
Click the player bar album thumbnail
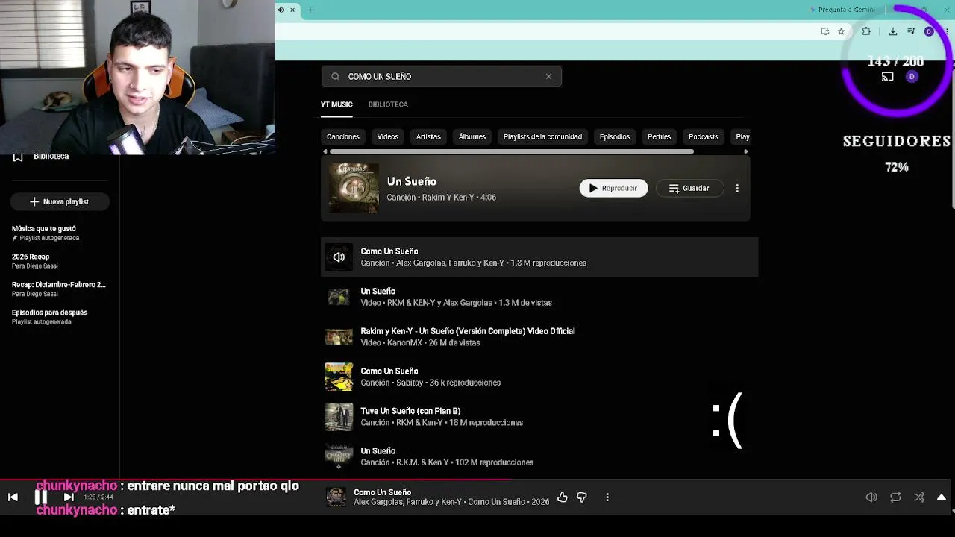[x=336, y=497]
